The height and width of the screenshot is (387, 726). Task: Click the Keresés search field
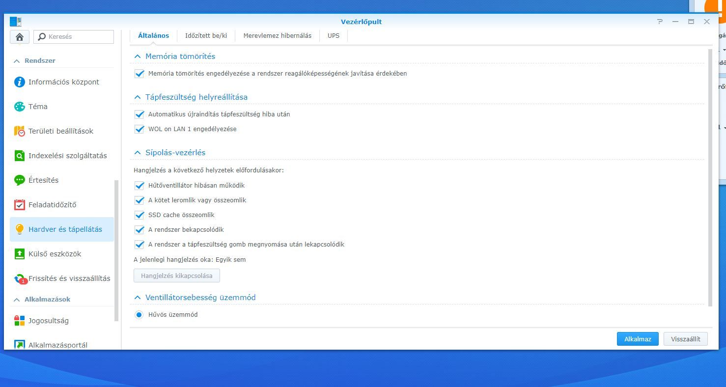tap(74, 37)
